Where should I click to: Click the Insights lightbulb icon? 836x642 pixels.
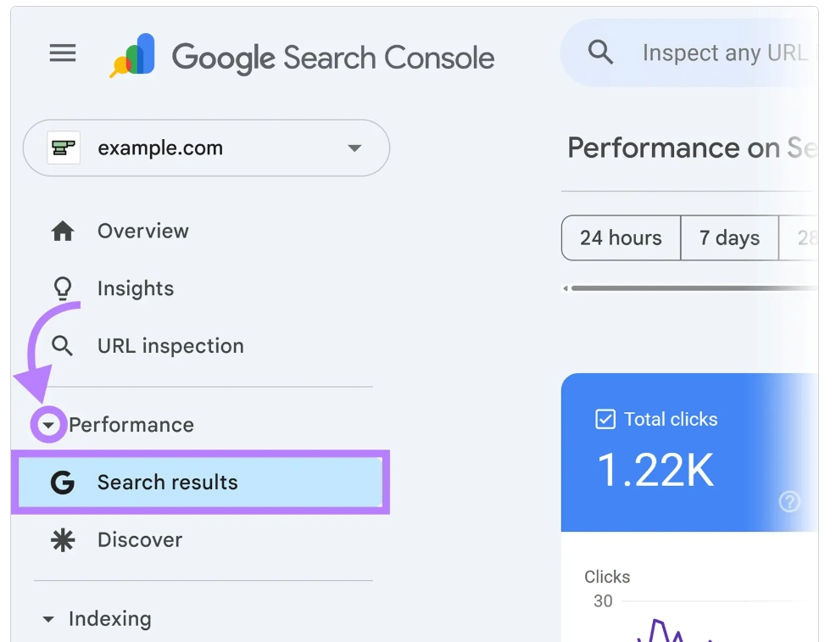pyautogui.click(x=62, y=288)
